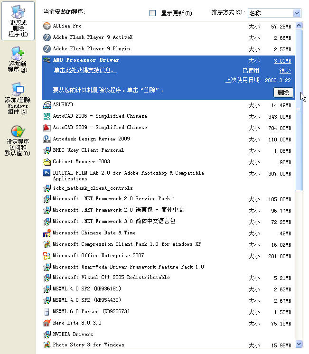
Task: Click the 2008-3-22 last used date
Action: [x=278, y=80]
